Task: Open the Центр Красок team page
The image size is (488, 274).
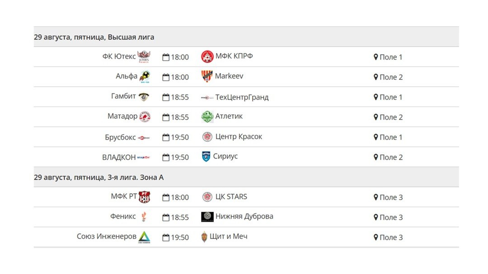Action: tap(239, 136)
